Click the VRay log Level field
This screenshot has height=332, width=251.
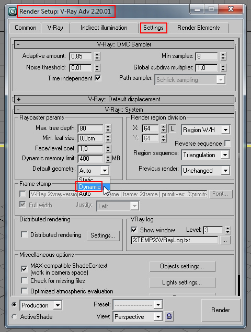click(213, 230)
